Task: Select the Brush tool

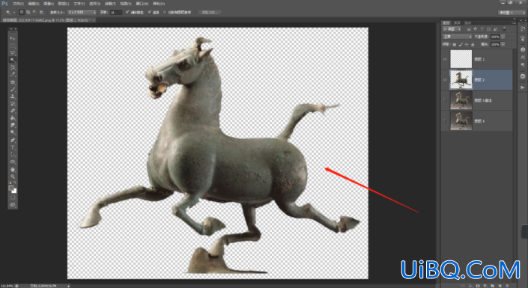Action: 13,90
